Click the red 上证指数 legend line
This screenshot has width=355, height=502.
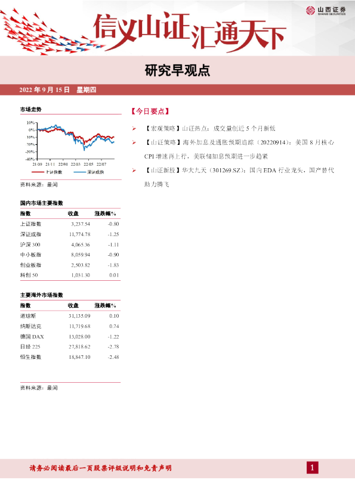[38, 172]
